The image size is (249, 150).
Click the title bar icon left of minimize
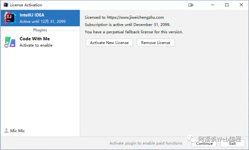pos(191,5)
